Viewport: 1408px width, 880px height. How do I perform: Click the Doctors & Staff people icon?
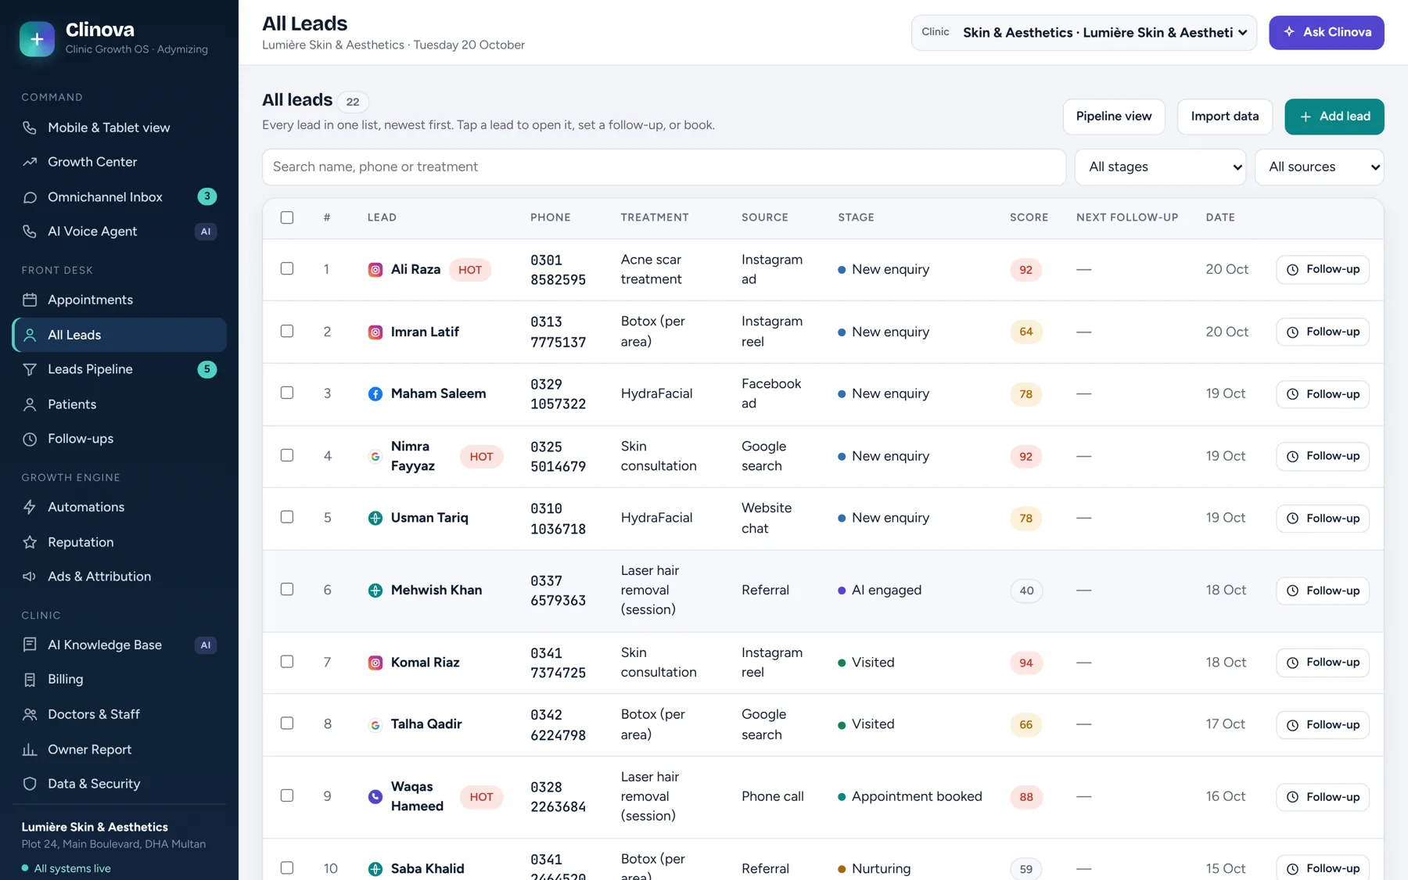pyautogui.click(x=30, y=714)
